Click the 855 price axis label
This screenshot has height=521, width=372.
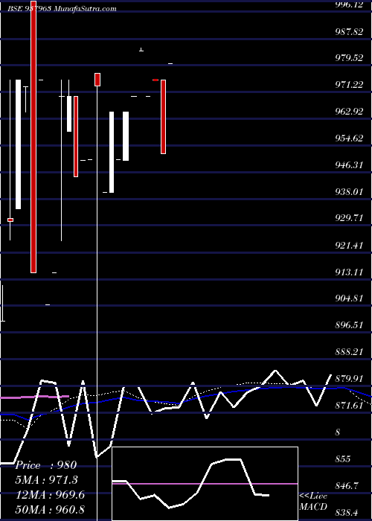pos(343,459)
